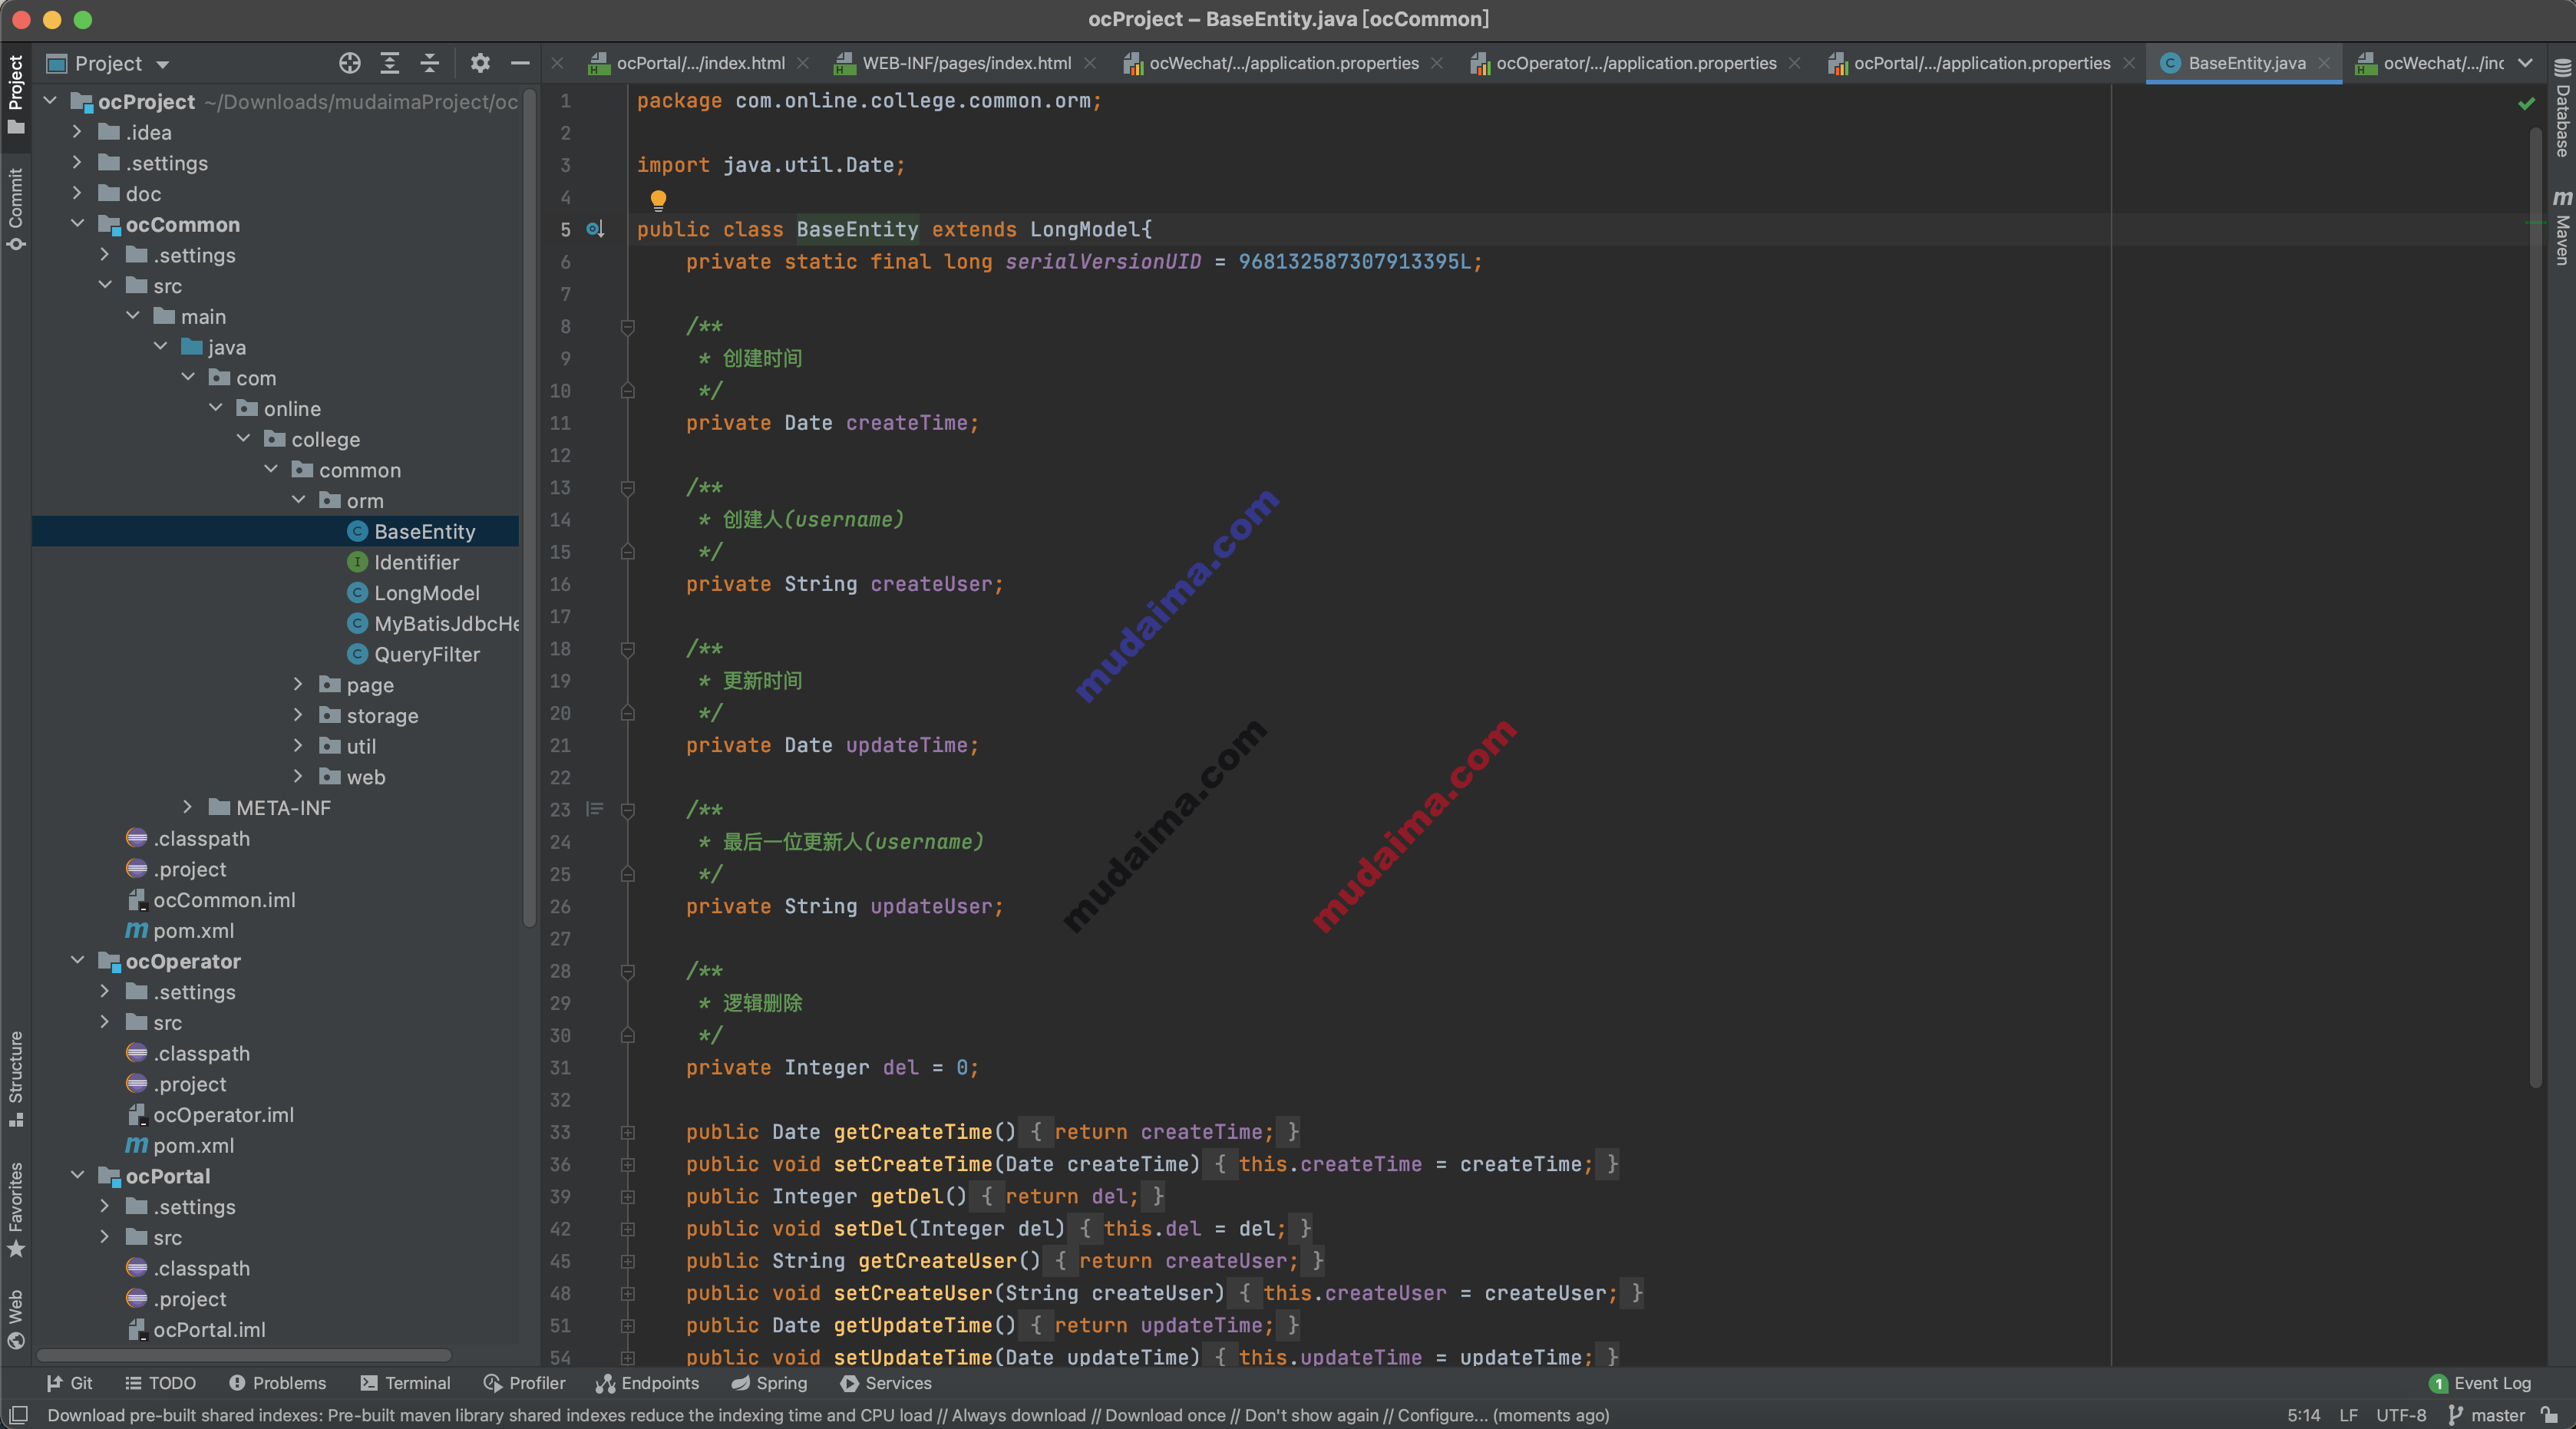Close the BaseEntity.java tab
The image size is (2576, 1429).
tap(2325, 63)
